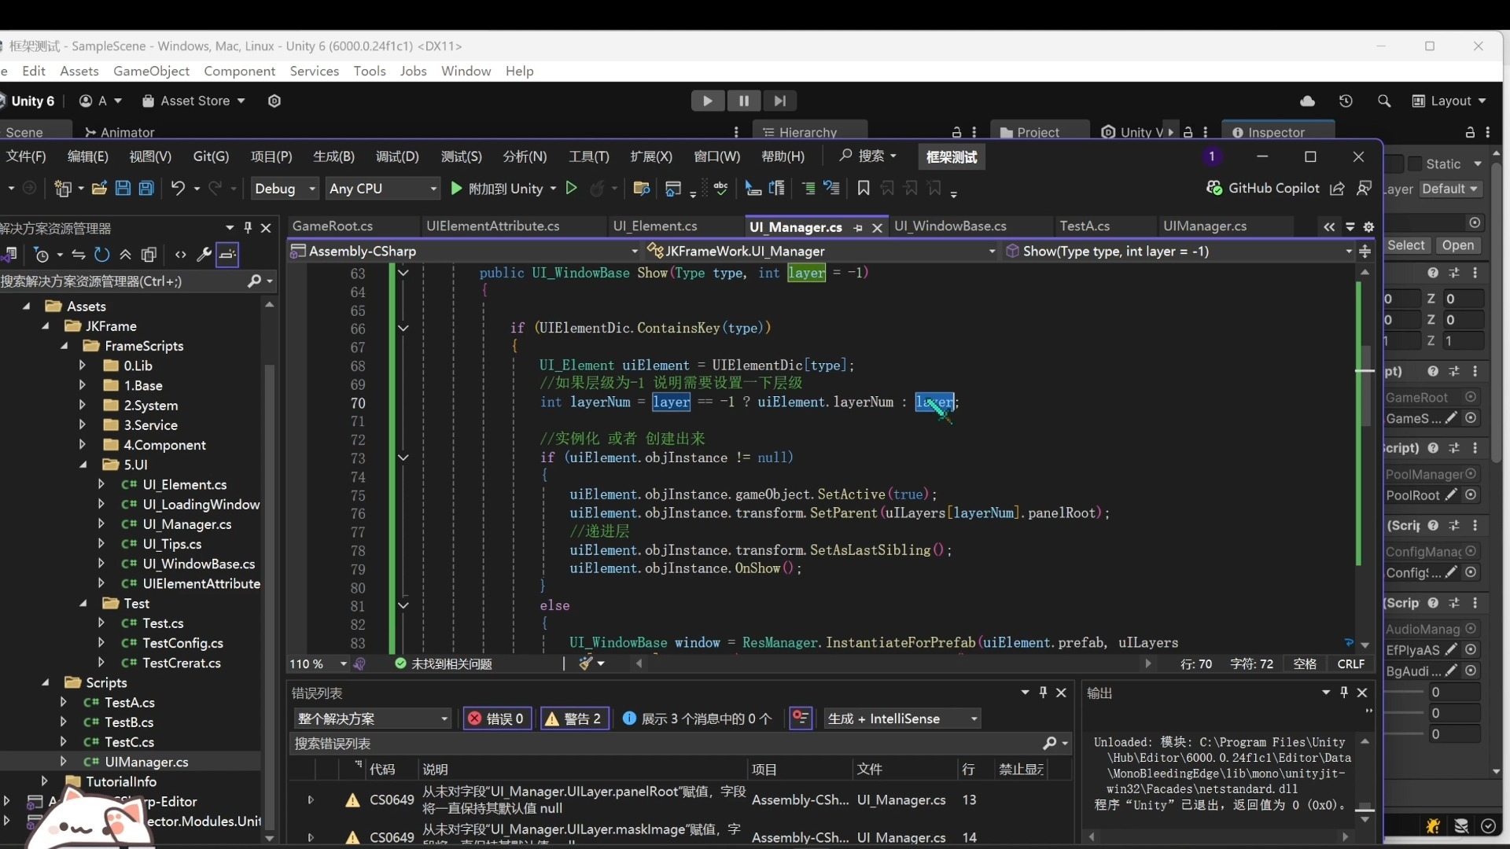Click refresh icon in Solution Explorer toolbar
Screen dimensions: 1510x849
pyautogui.click(x=101, y=254)
